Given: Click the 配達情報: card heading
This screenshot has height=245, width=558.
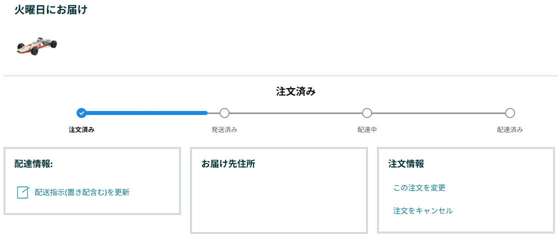Looking at the screenshot, I should pyautogui.click(x=34, y=164).
